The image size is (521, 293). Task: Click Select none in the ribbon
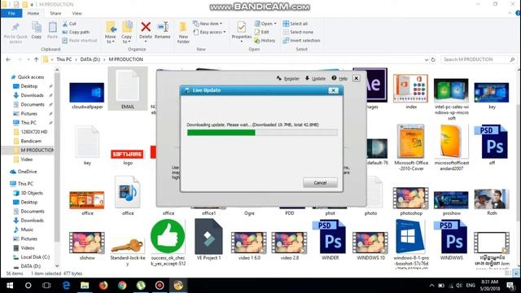point(298,33)
